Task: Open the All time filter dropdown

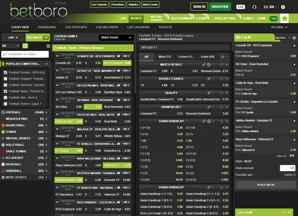Action: click(10, 46)
